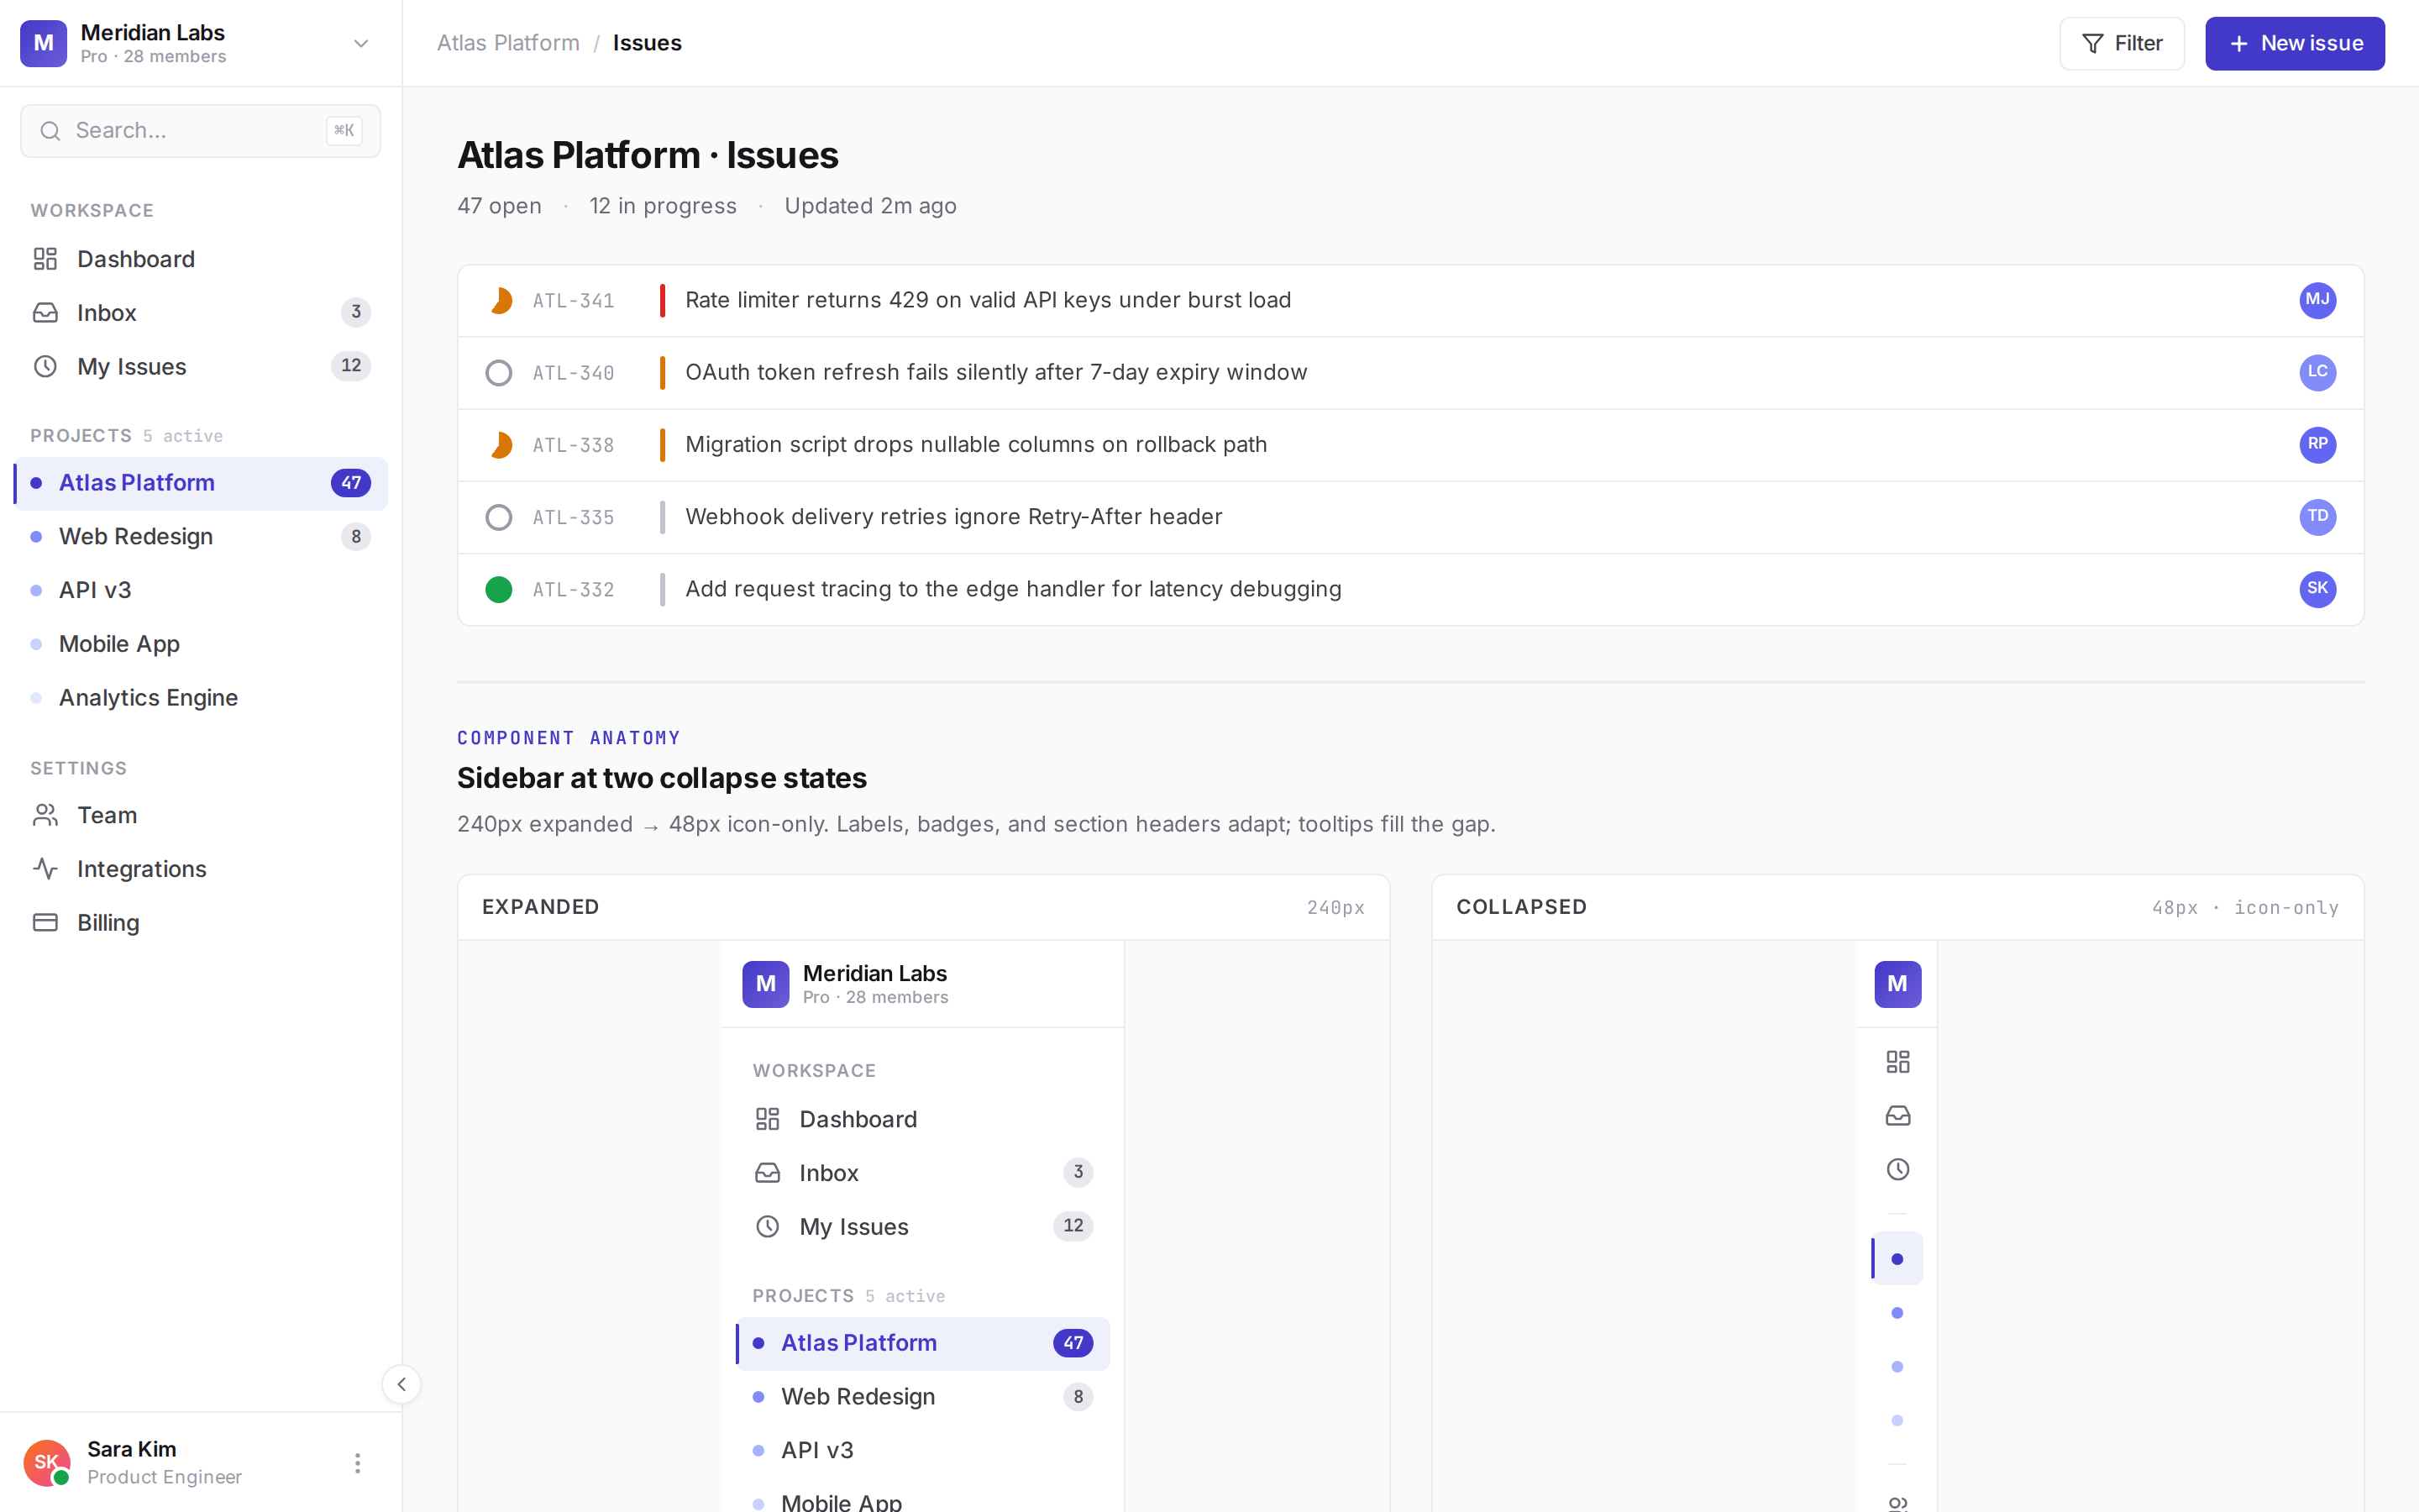Click the dashboard grid icon in the Collapsed preview
This screenshot has width=2419, height=1512.
coord(1897,1062)
